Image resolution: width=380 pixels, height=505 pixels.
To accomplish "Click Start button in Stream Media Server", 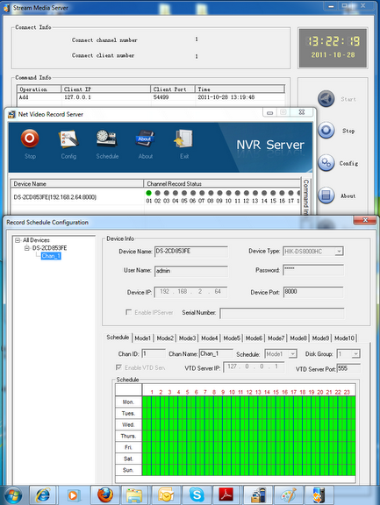I will tap(326, 99).
